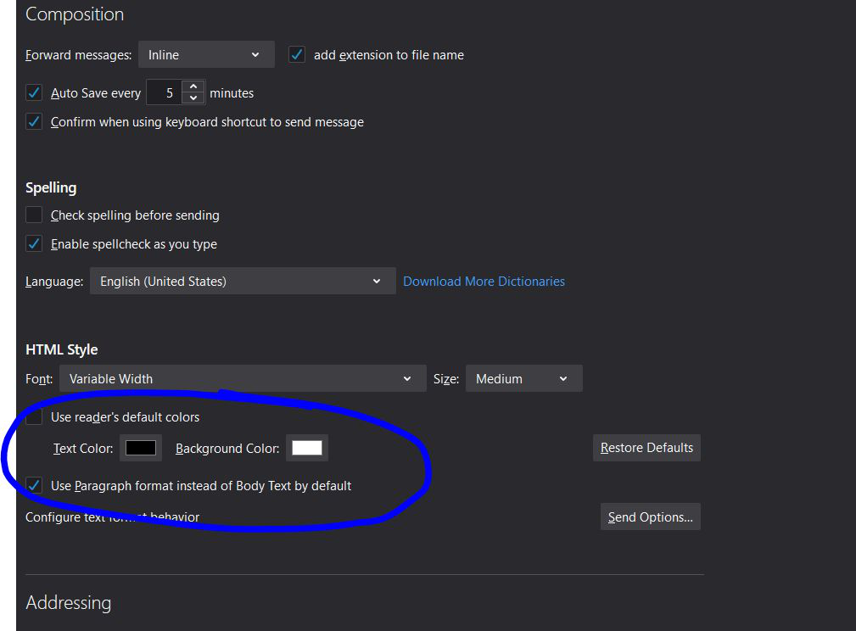This screenshot has height=631, width=856.
Task: Disable Enable spellcheck as you type
Action: click(33, 243)
